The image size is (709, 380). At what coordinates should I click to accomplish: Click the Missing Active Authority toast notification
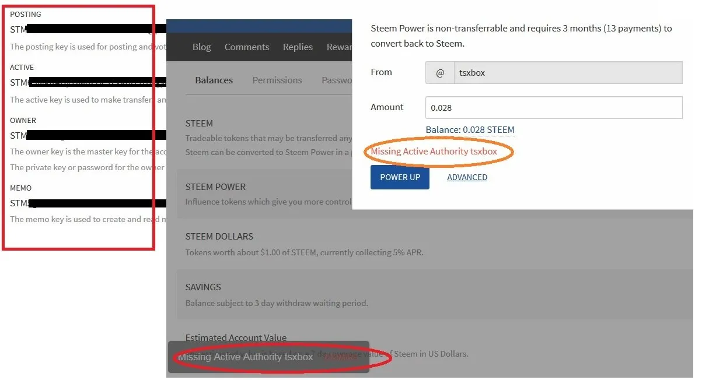coord(268,357)
